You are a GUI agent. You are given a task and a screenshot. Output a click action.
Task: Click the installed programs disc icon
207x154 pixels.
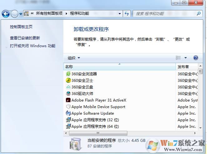75,144
